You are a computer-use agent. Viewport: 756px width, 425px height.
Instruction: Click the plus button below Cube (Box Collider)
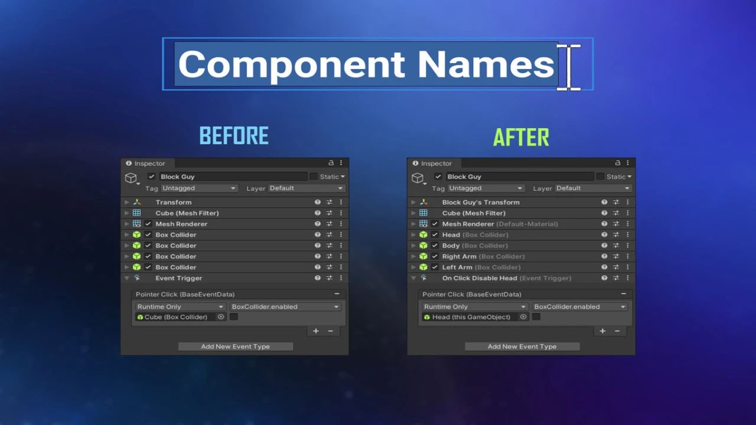coord(315,331)
